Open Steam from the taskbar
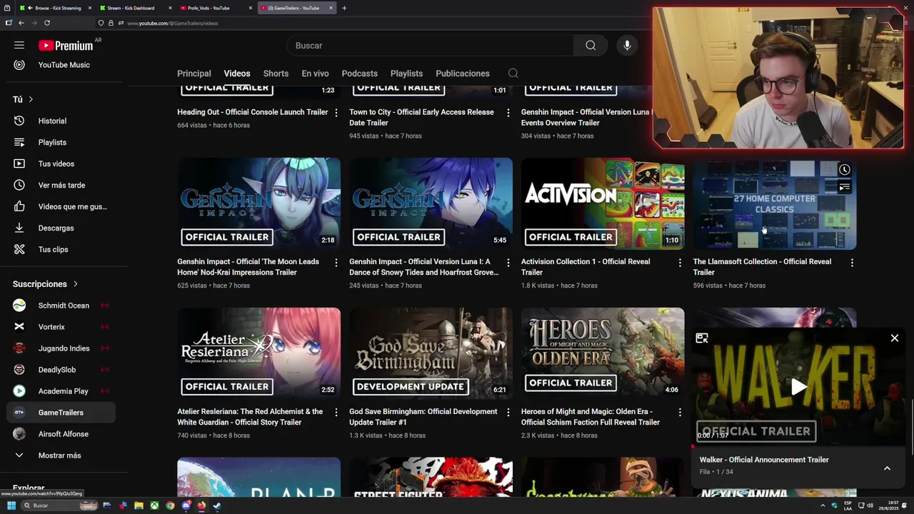Screen dimensions: 914x514 pos(217,505)
